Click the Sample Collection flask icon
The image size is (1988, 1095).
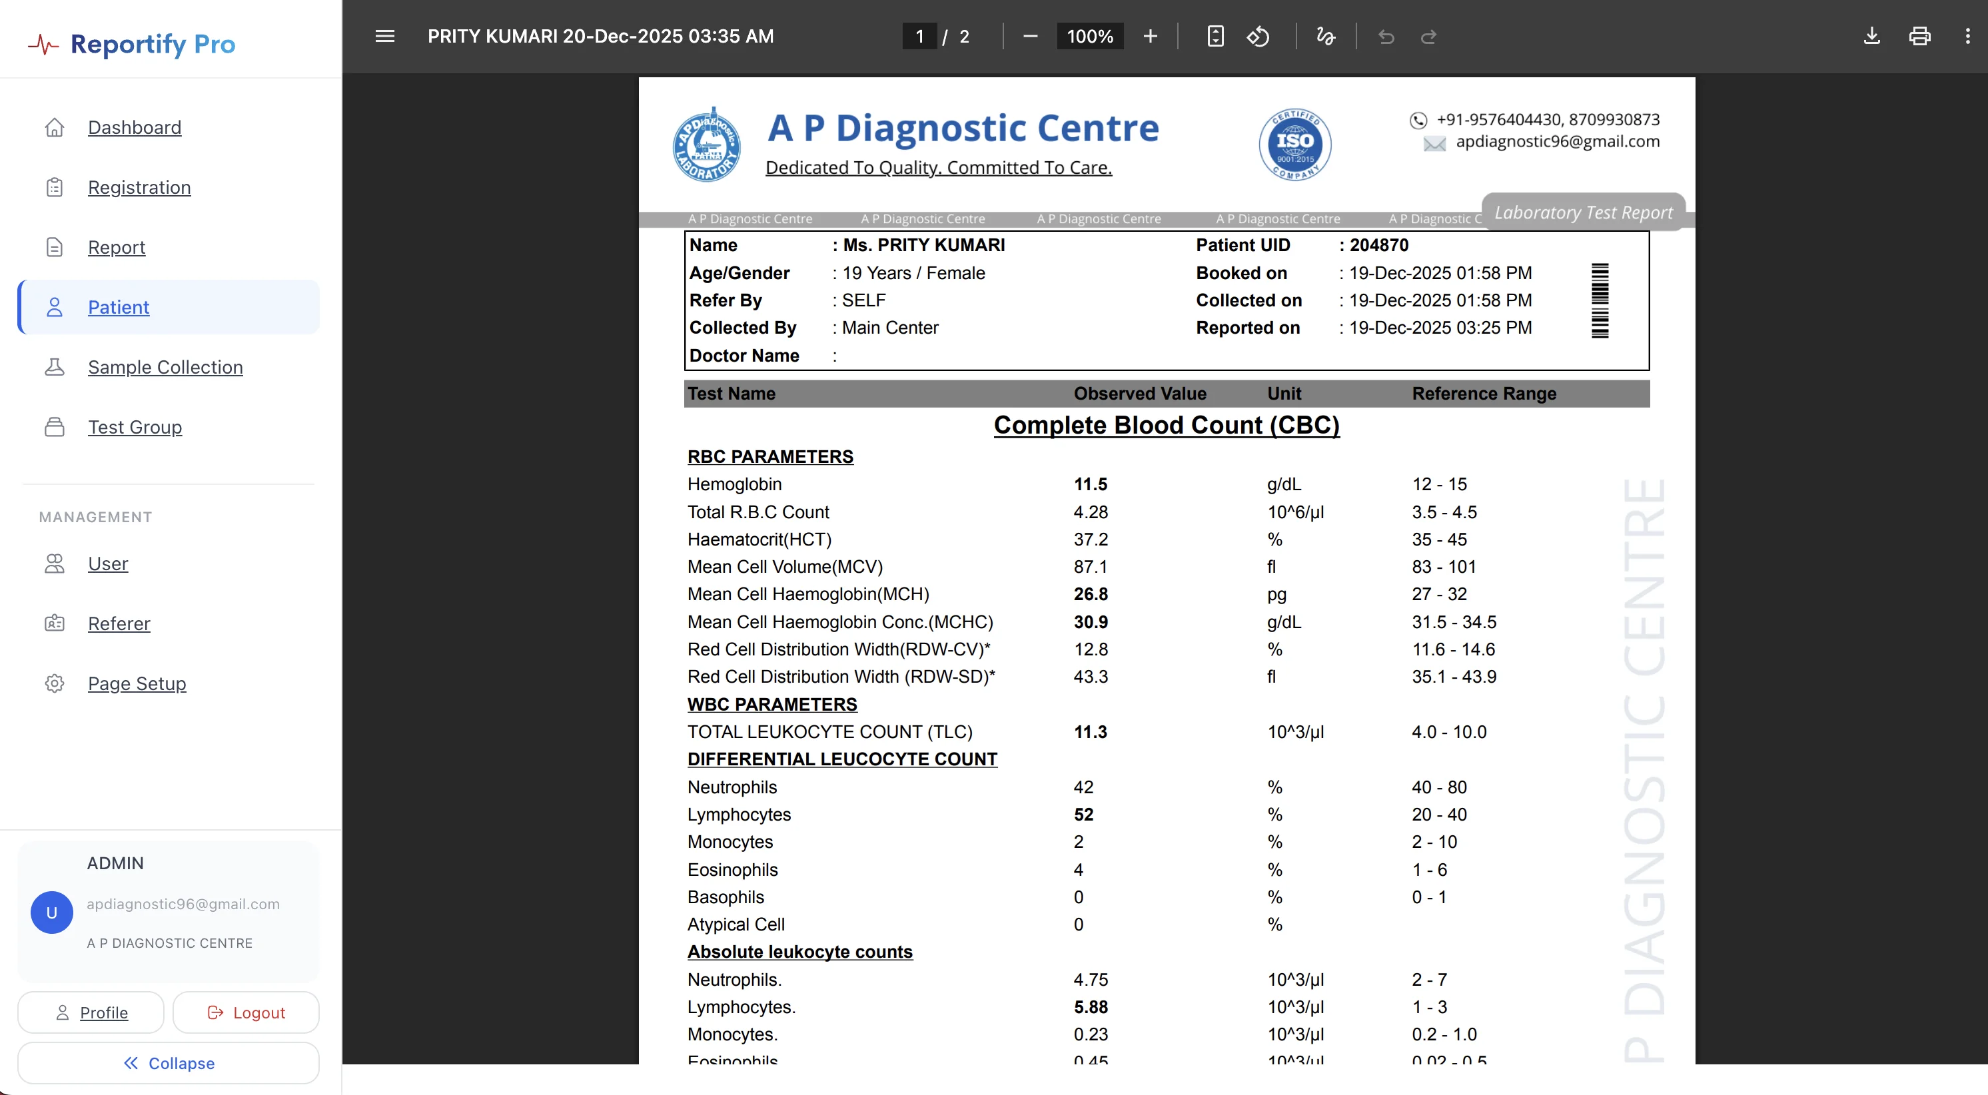point(54,367)
